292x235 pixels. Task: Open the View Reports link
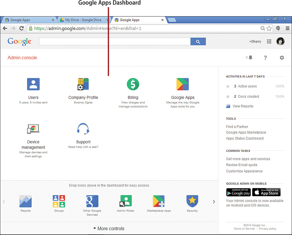(243, 106)
